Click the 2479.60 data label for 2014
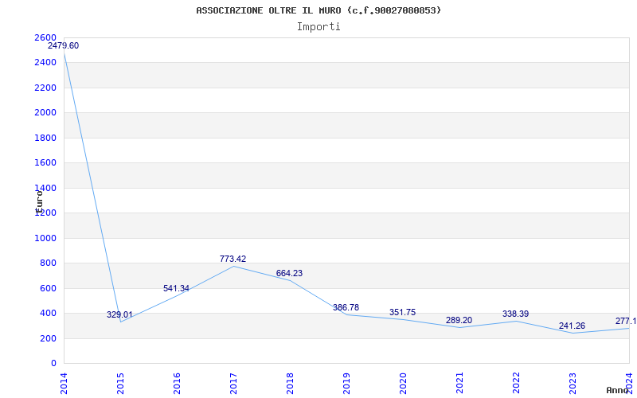The height and width of the screenshot is (398, 637). [64, 45]
